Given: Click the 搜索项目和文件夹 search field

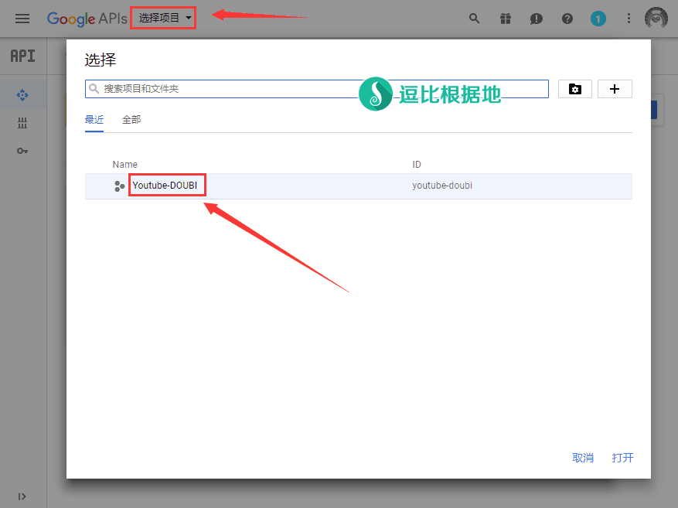Looking at the screenshot, I should [232, 89].
